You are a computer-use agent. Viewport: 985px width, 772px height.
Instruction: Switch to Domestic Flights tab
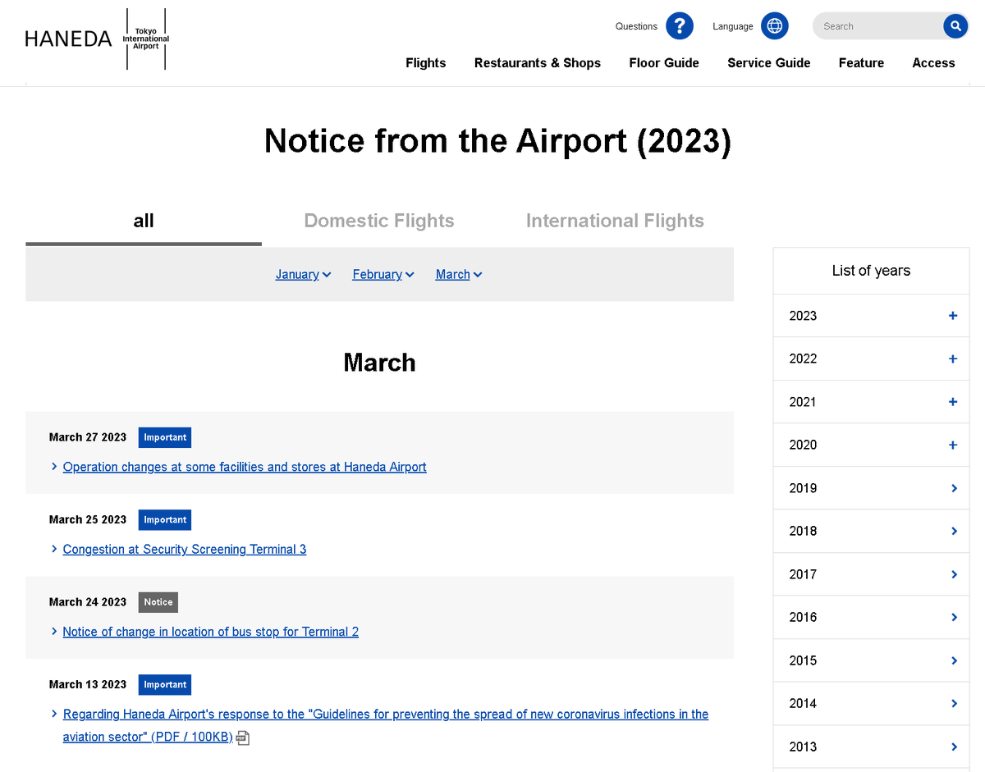click(x=379, y=222)
